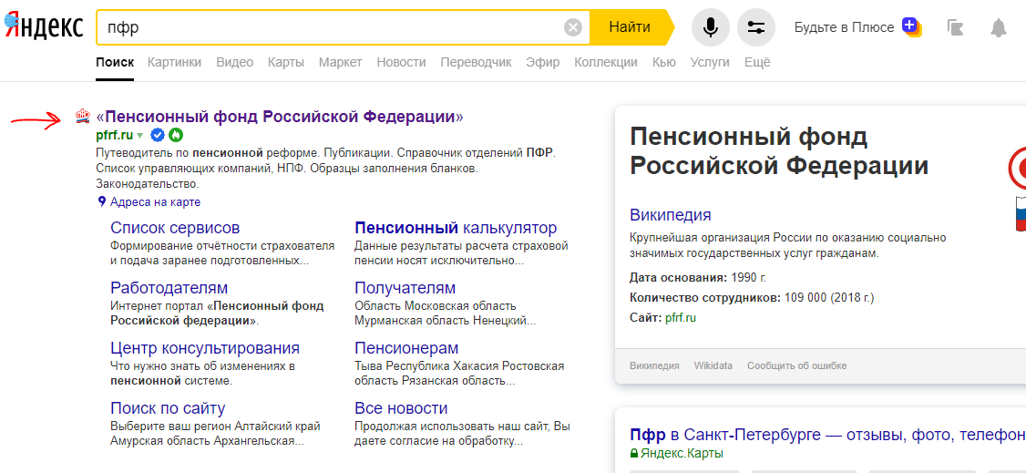This screenshot has width=1026, height=473.
Task: Click the Яндекс.Карты source link
Action: 682,453
